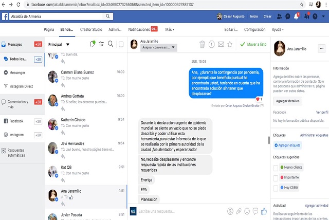Switch to Creator Studio tab

91,30
